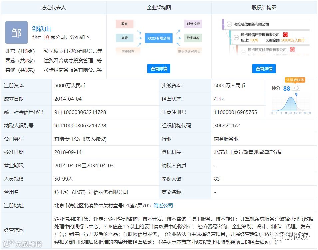Viewport: 318px width, 250px height.
Task: Click the 注册资本 value 5000万人民币
Action: point(70,85)
